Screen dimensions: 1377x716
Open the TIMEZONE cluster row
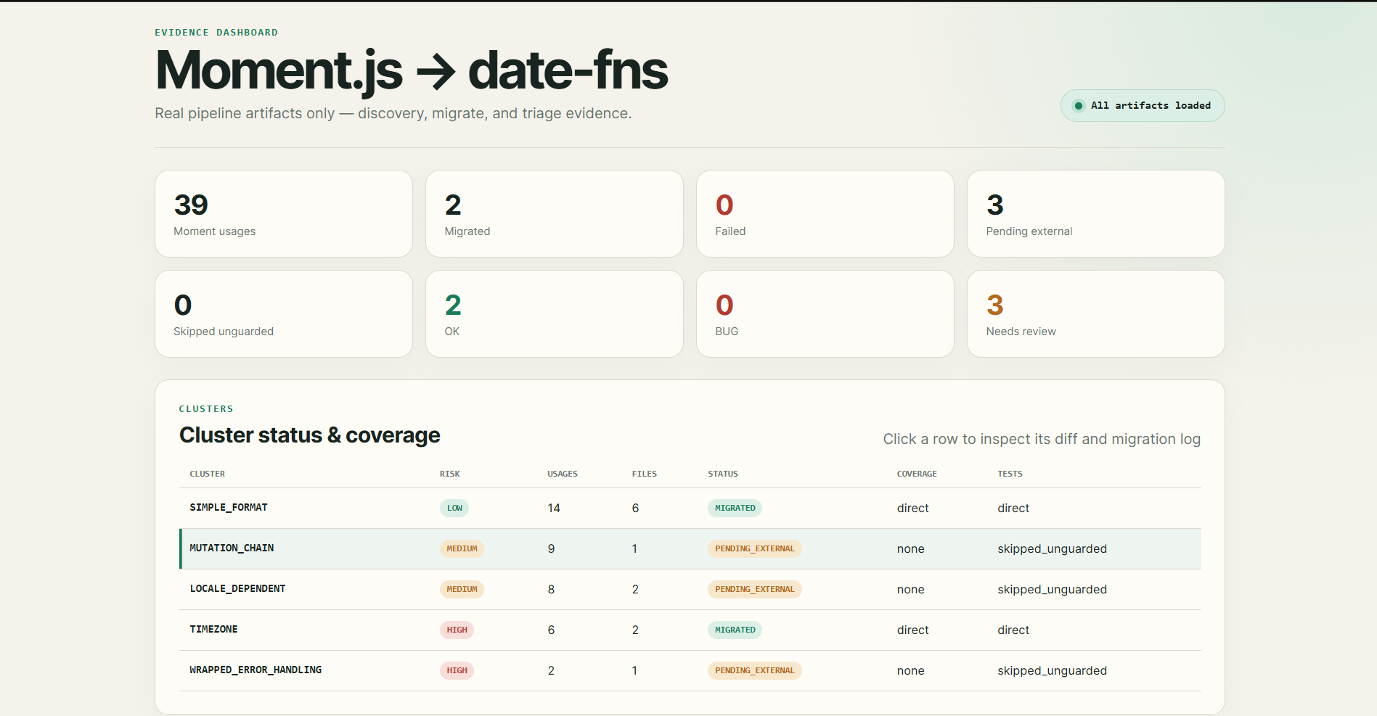(690, 630)
